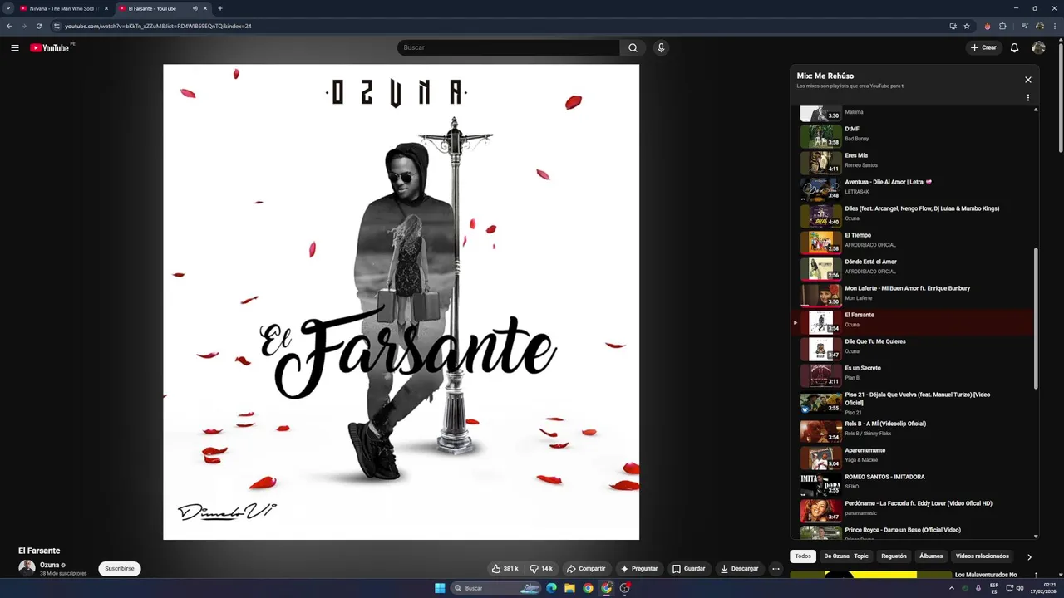Close the Mix: Me Rehúso playlist panel
This screenshot has width=1064, height=598.
coord(1027,80)
